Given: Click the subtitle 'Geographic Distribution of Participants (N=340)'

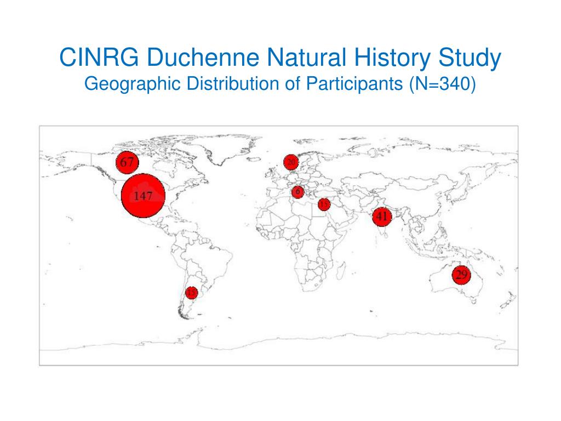Looking at the screenshot, I should click(x=280, y=84).
